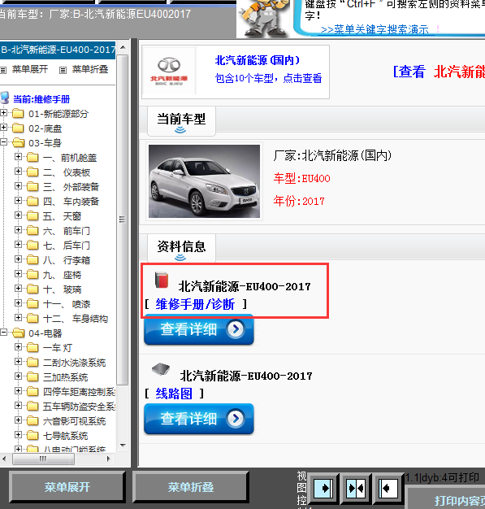This screenshot has width=485, height=509.
Task: Expand the 一、前机舱盖 node
Action: point(18,157)
